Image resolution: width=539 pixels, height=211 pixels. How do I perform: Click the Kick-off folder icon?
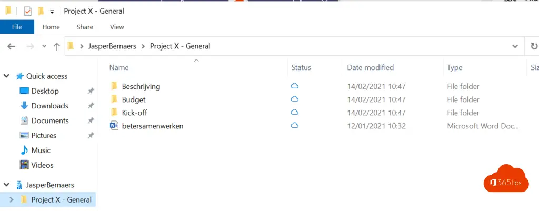114,113
